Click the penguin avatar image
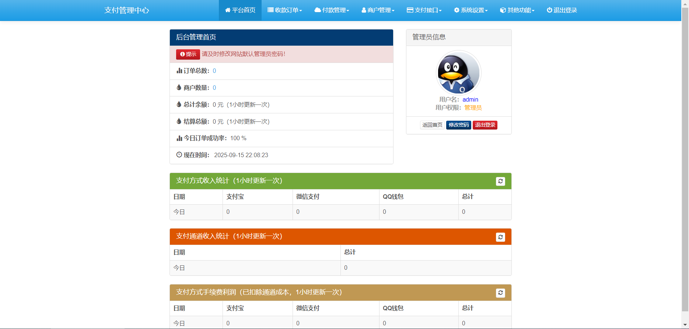The height and width of the screenshot is (329, 689). tap(459, 73)
